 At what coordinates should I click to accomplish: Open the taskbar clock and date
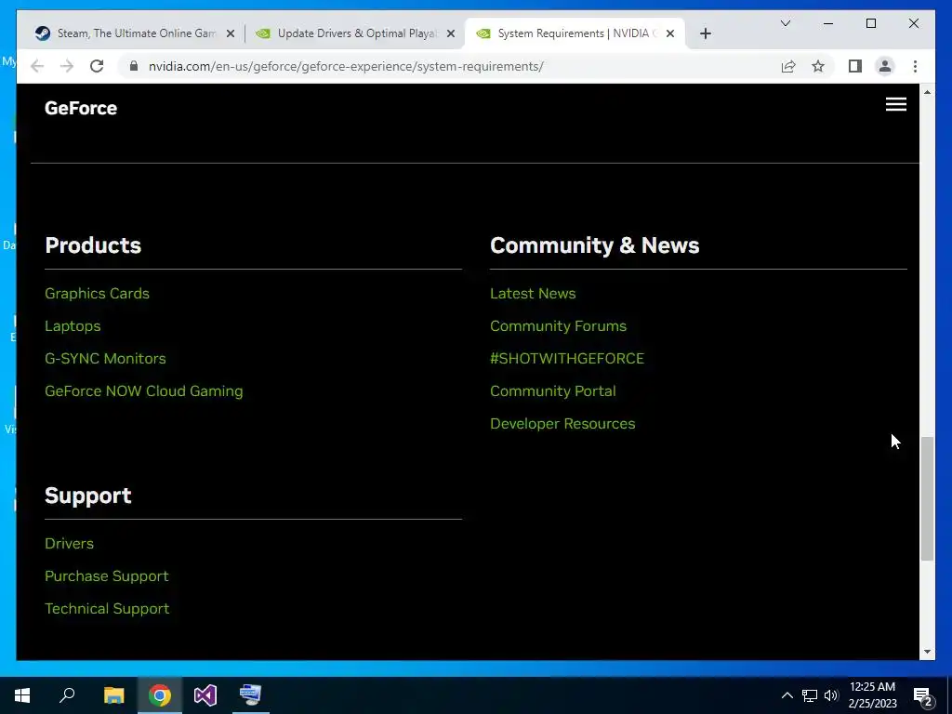(x=872, y=695)
